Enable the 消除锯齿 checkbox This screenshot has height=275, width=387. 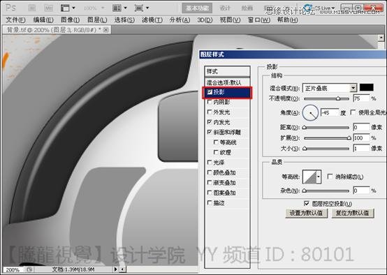point(330,177)
